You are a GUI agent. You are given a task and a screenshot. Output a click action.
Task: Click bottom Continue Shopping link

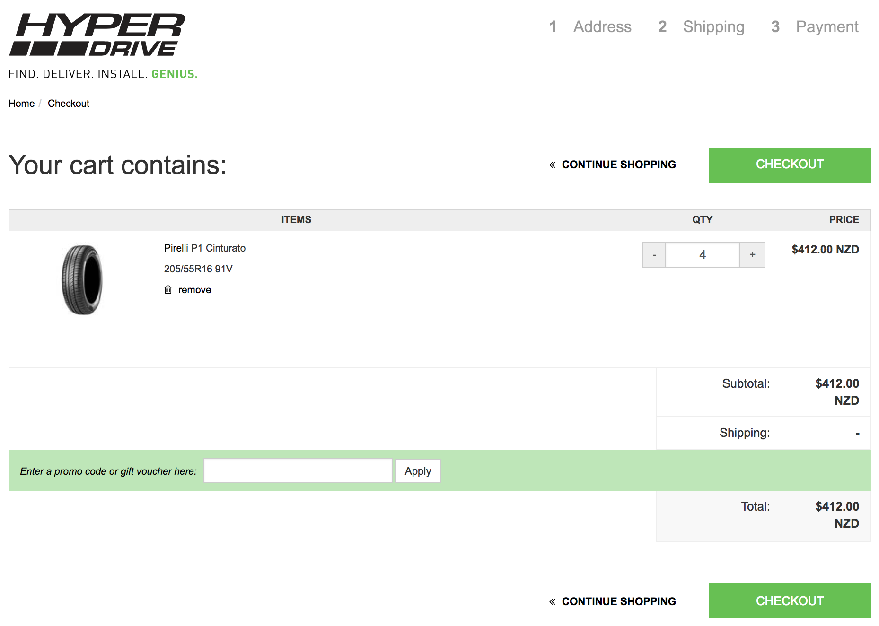coord(619,601)
